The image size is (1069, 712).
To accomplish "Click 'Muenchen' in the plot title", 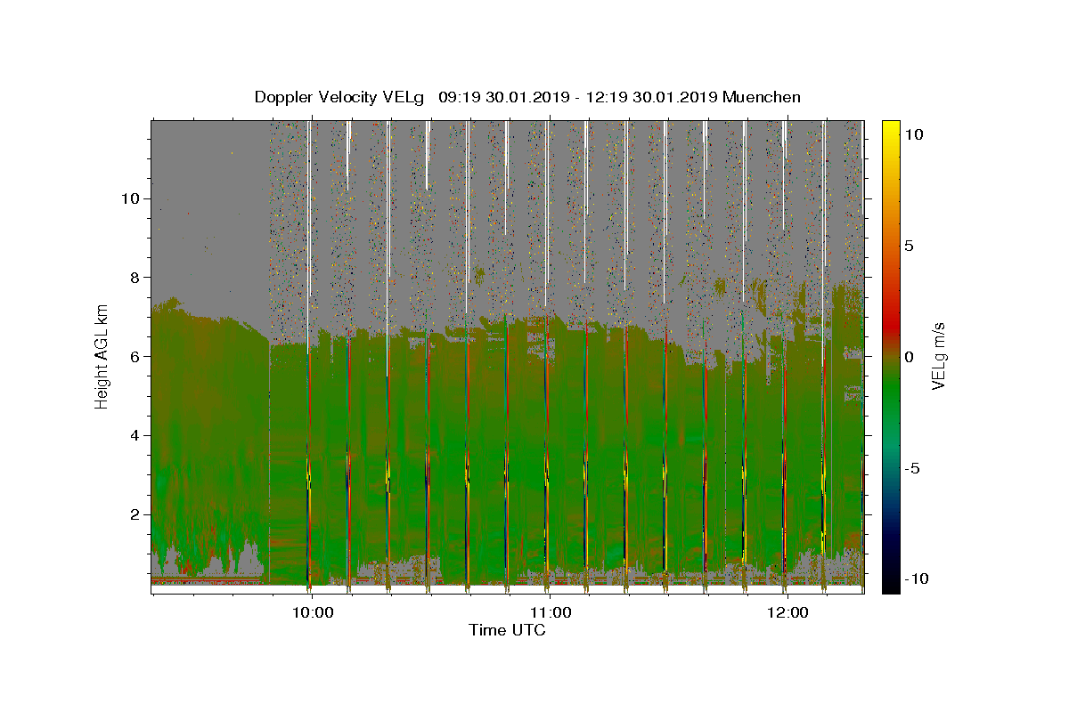I will point(762,97).
